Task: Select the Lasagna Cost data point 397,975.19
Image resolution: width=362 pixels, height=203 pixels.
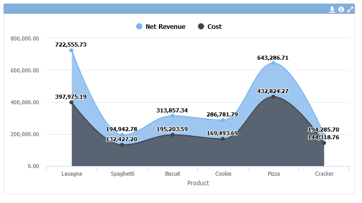Action: [x=71, y=102]
